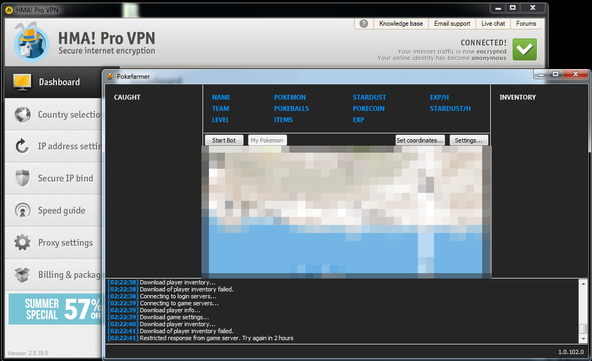The image size is (592, 361).
Task: Click the ITEMS stat label
Action: [283, 119]
